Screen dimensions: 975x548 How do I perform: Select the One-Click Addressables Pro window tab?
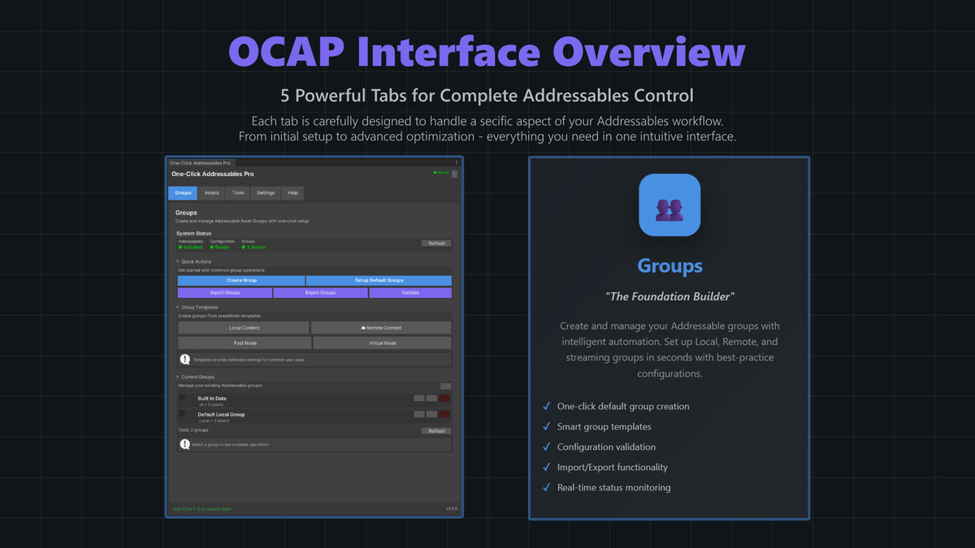201,162
